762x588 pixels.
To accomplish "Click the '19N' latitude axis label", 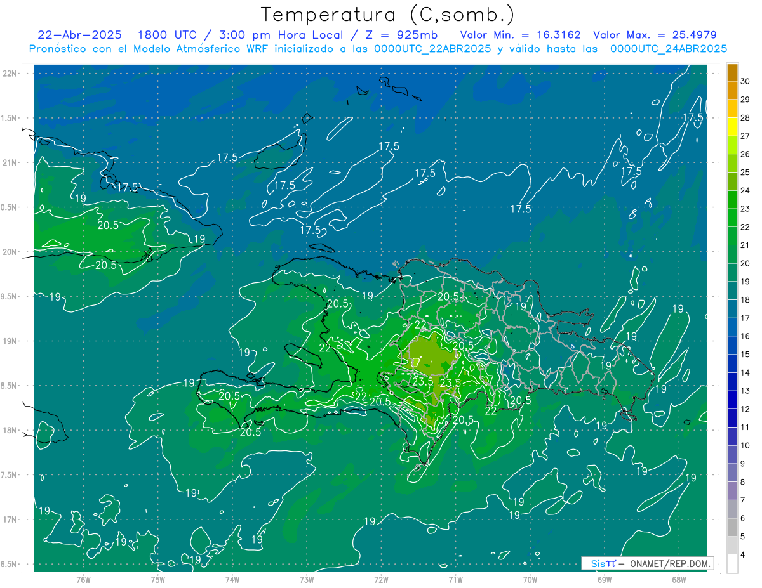I will (x=10, y=341).
